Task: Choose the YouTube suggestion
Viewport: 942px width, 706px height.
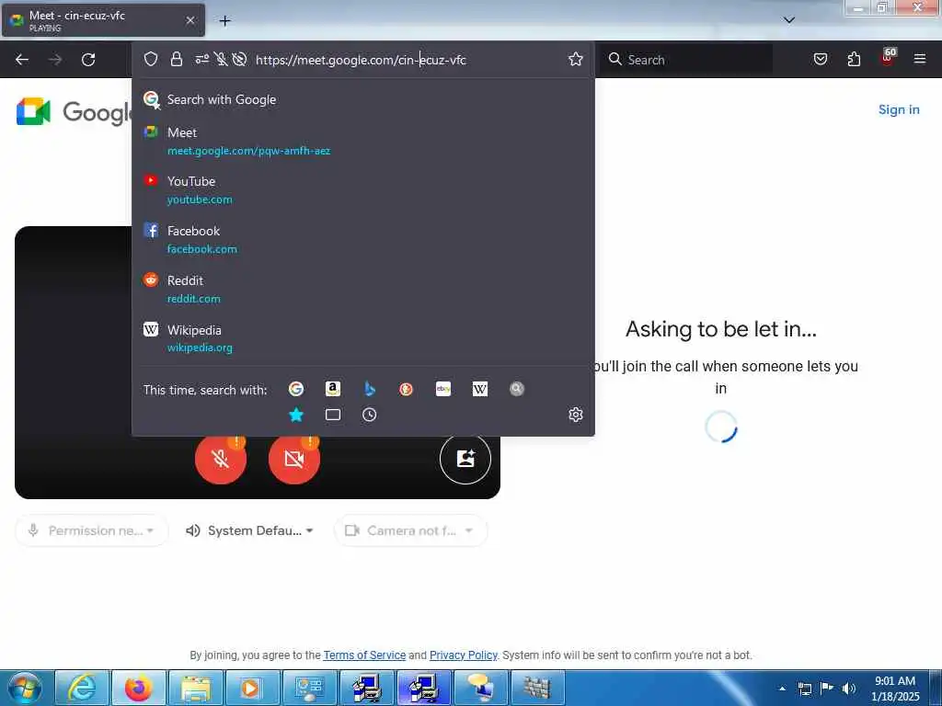Action: (362, 190)
